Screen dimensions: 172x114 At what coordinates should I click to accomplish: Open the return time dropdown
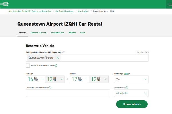click(99, 79)
